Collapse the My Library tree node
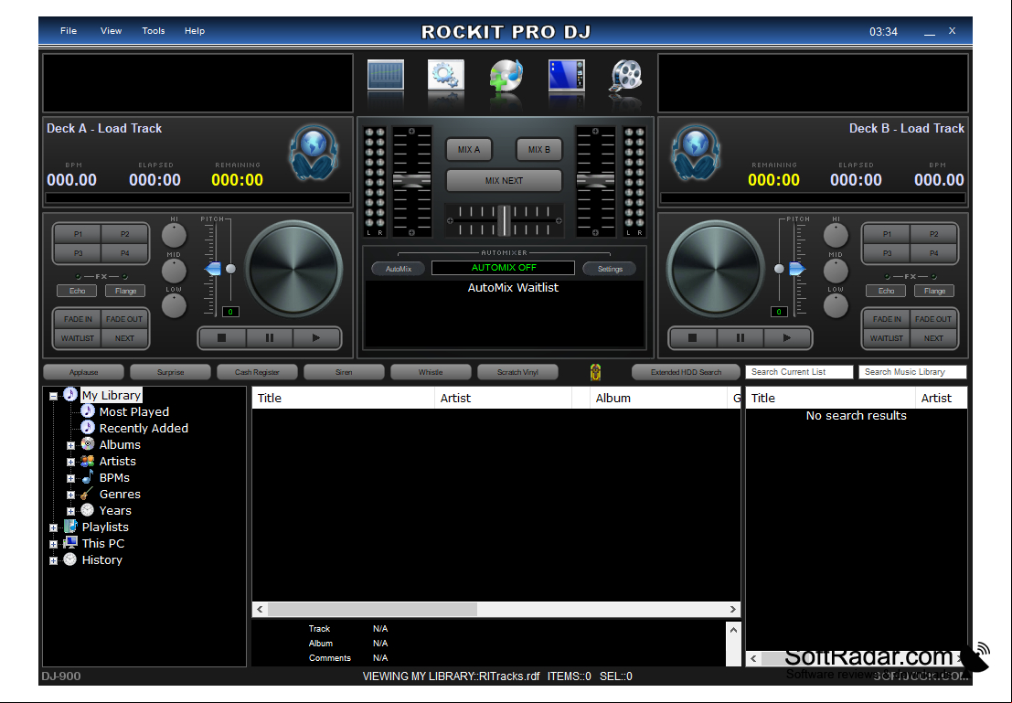This screenshot has width=1012, height=703. click(x=54, y=397)
